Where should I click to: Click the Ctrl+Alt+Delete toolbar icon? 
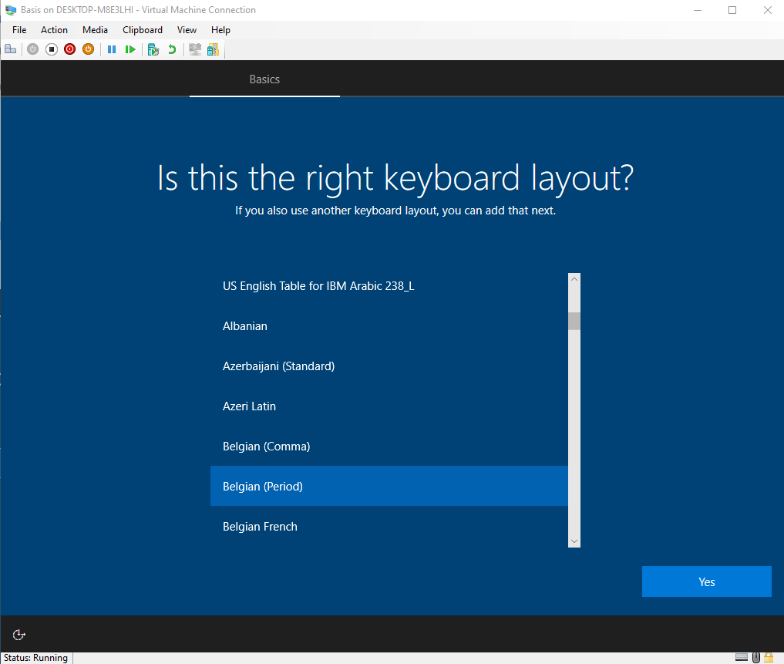coord(11,49)
